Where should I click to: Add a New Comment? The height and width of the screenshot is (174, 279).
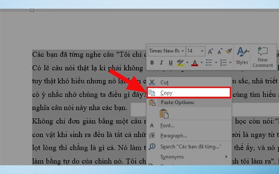click(x=263, y=57)
